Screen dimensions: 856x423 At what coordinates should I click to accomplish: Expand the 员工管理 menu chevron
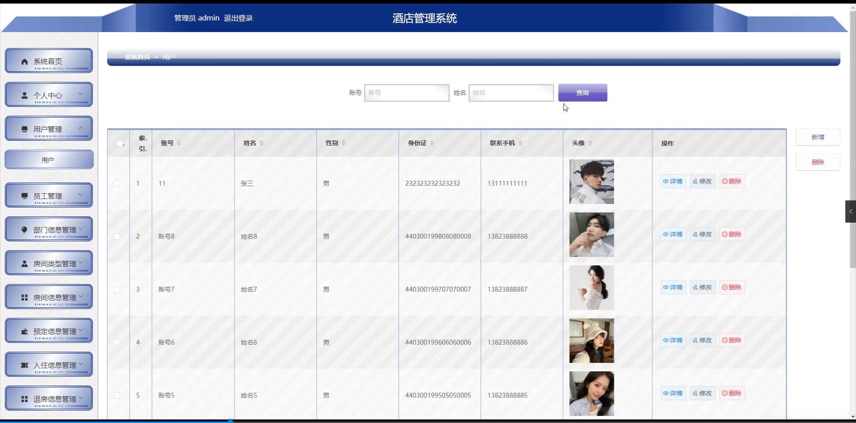tap(81, 195)
